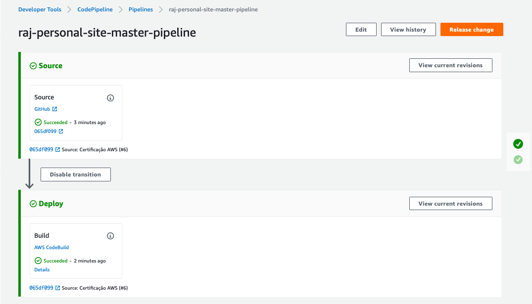Jump to Source stage via dark green checkmark
532x304 pixels.
pyautogui.click(x=518, y=144)
